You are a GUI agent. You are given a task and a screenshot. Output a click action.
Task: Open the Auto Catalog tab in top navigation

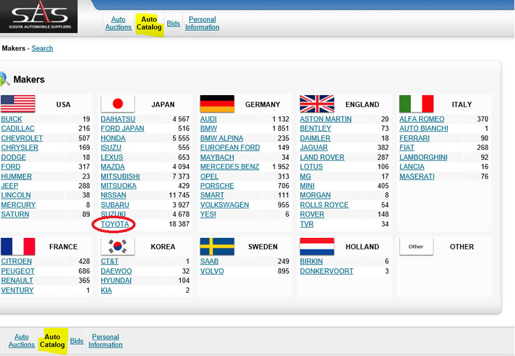[x=149, y=23]
